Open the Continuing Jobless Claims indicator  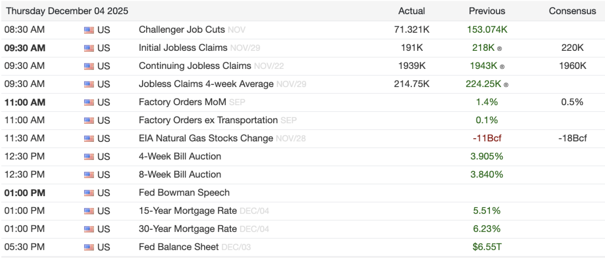click(x=195, y=66)
